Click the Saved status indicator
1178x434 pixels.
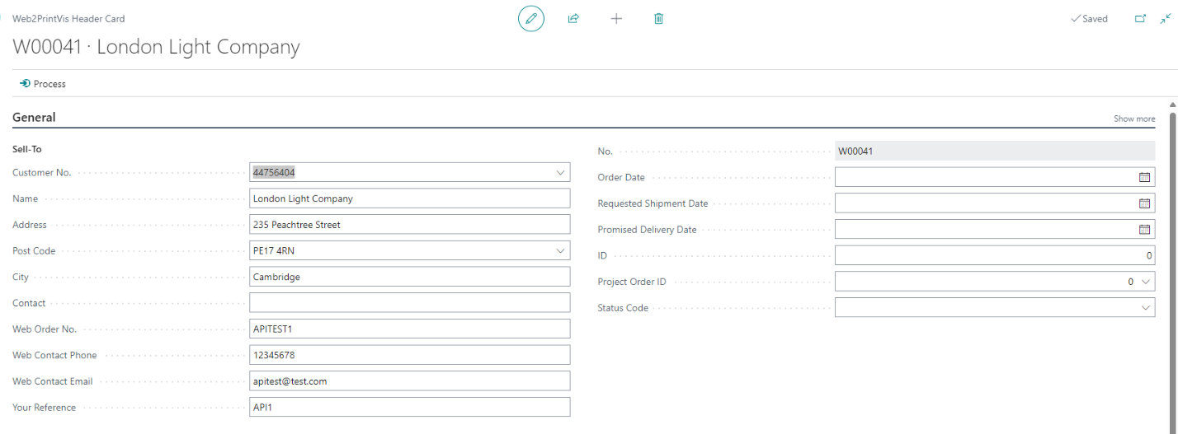click(1089, 19)
